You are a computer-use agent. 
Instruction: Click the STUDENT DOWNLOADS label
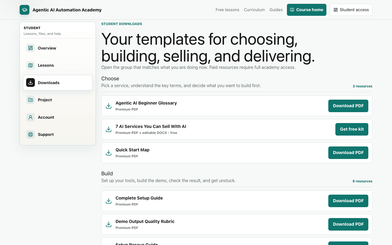point(122,24)
